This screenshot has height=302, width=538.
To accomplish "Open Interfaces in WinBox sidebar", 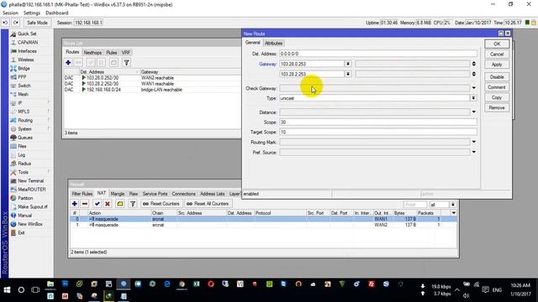I will (x=27, y=51).
